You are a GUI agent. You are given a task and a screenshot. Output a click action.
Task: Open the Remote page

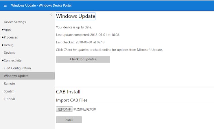click(x=9, y=84)
